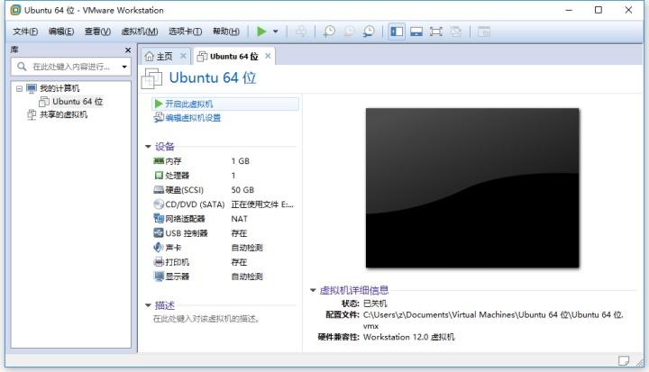Select 处理器 processor device icon
649x372 pixels.
click(x=159, y=176)
